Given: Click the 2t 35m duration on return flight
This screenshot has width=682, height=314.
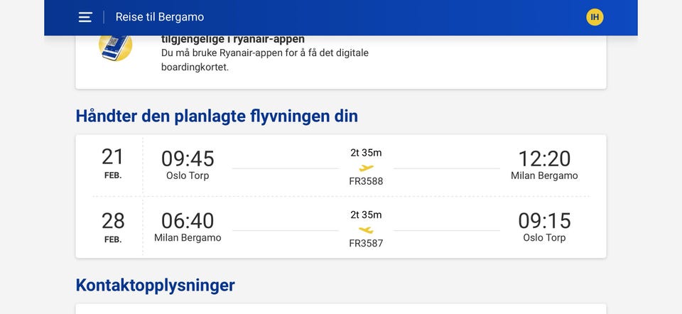Looking at the screenshot, I should pos(366,215).
